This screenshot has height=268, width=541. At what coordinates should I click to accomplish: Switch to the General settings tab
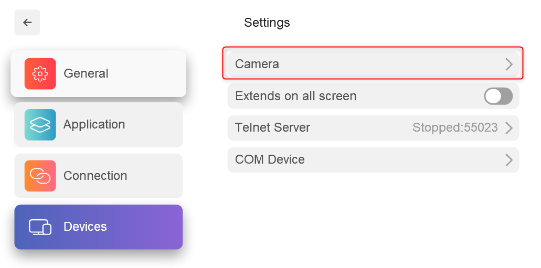pyautogui.click(x=98, y=73)
